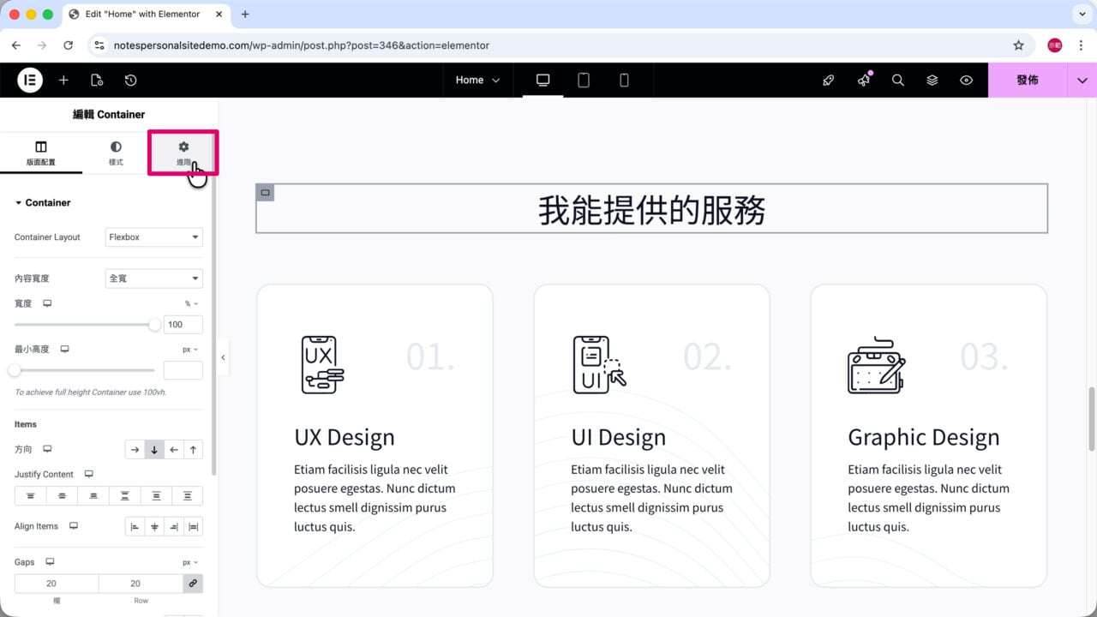Open the Container Layout Flexbox dropdown

[x=154, y=237]
